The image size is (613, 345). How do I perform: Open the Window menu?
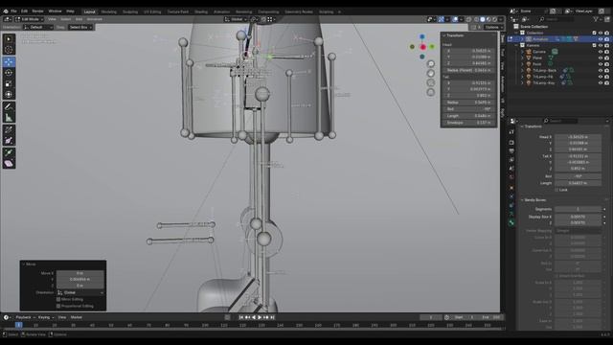[55, 11]
